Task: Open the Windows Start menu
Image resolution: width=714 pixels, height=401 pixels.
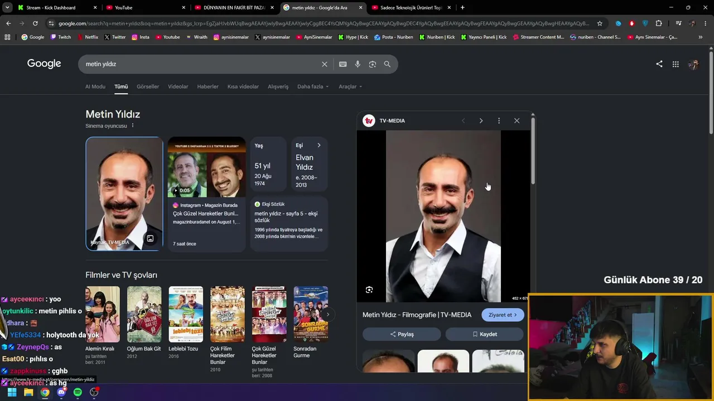Action: (x=12, y=392)
